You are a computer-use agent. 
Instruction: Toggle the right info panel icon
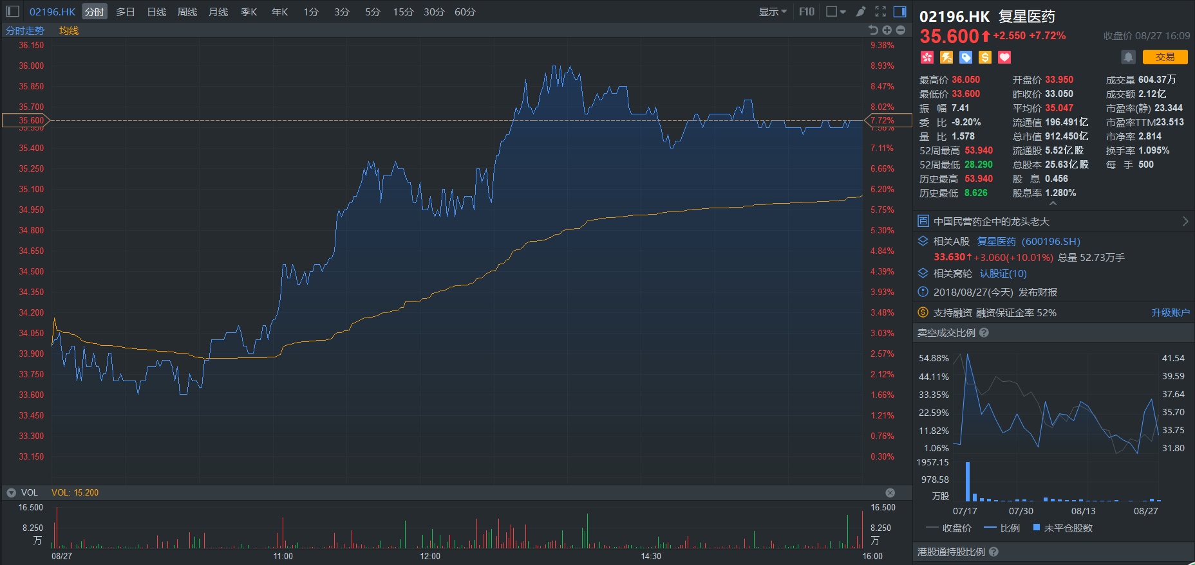tap(900, 12)
